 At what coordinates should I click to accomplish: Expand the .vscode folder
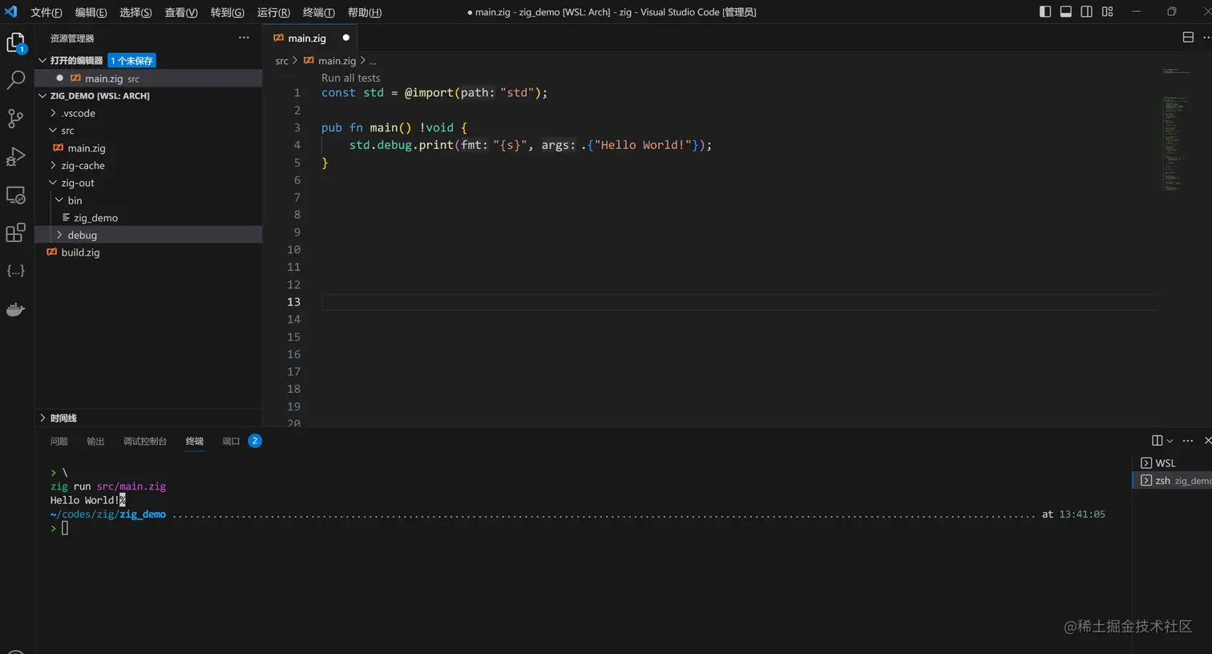pyautogui.click(x=53, y=113)
